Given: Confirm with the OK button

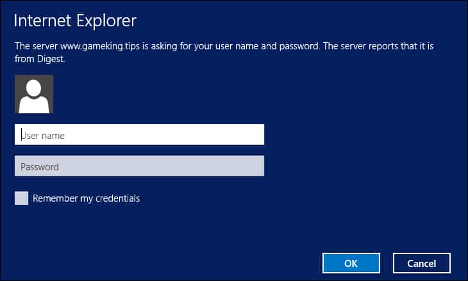Looking at the screenshot, I should tap(351, 263).
